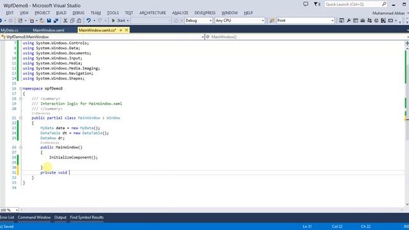The height and width of the screenshot is (230, 409).
Task: Click the scroll down arrow of editor
Action: pos(407,204)
